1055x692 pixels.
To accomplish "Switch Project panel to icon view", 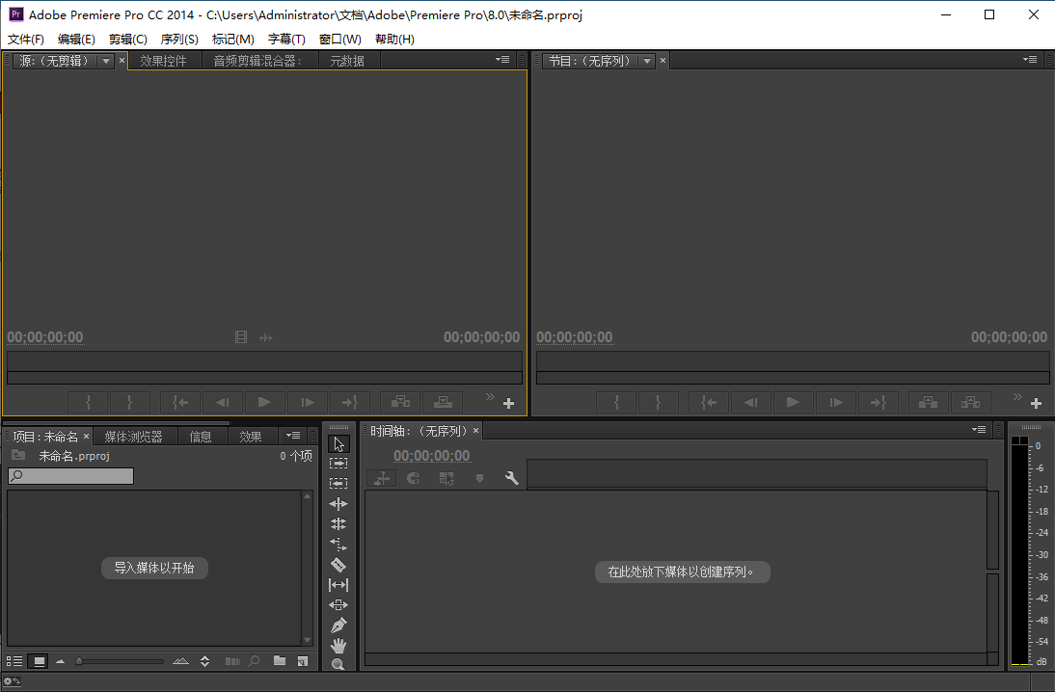I will click(39, 661).
